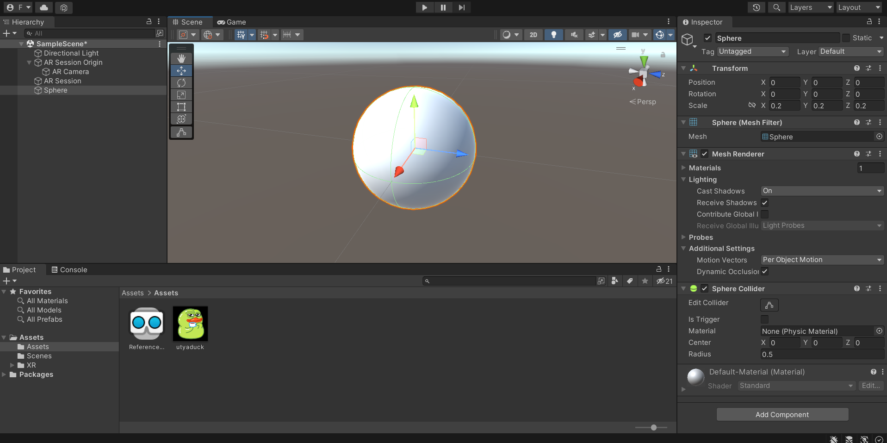The height and width of the screenshot is (443, 887).
Task: Open the Motion Vectors dropdown
Action: pyautogui.click(x=822, y=260)
